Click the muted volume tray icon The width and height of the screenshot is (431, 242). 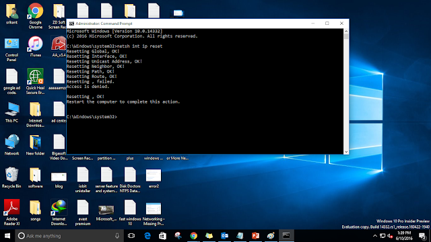click(x=390, y=236)
